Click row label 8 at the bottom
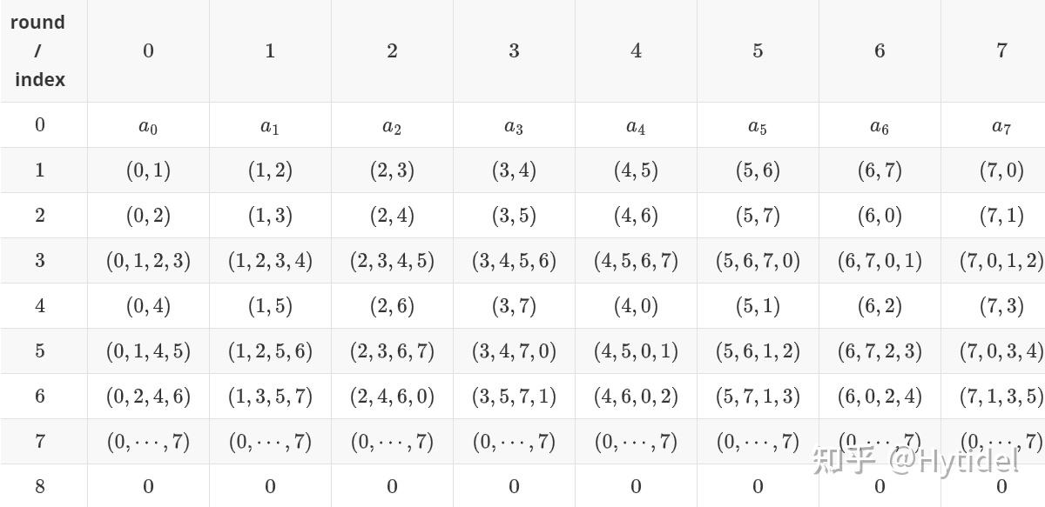The height and width of the screenshot is (507, 1045). (x=40, y=485)
